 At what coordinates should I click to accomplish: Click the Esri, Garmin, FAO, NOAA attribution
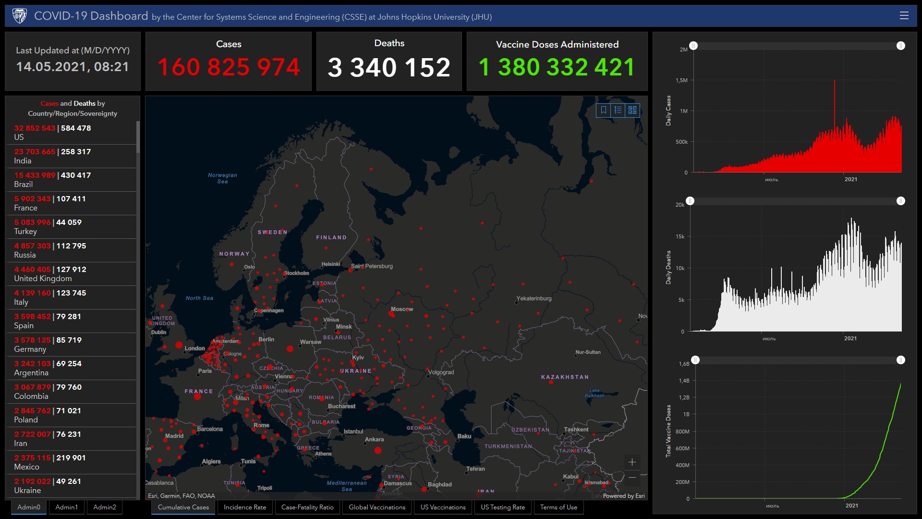[x=182, y=495]
